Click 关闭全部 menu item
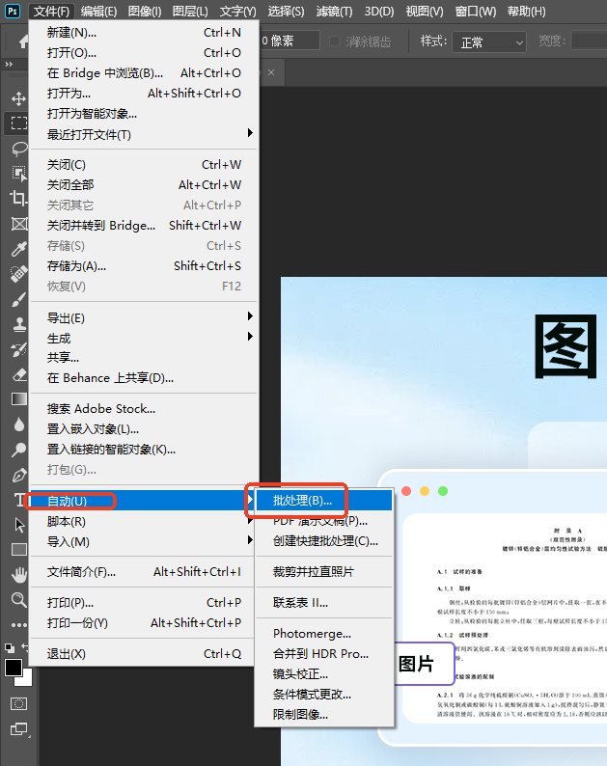The height and width of the screenshot is (766, 607). pos(144,184)
